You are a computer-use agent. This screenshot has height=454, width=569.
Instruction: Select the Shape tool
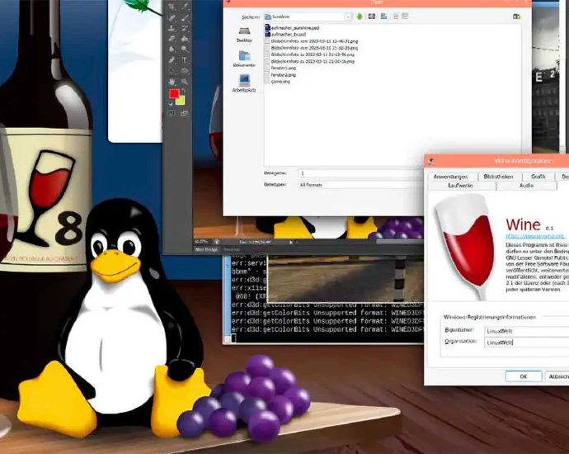pos(185,70)
